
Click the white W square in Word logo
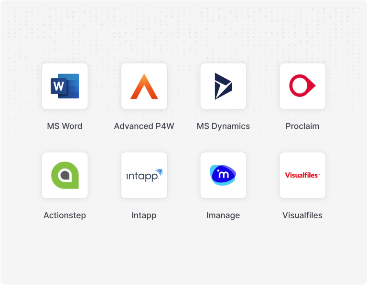[x=58, y=87]
